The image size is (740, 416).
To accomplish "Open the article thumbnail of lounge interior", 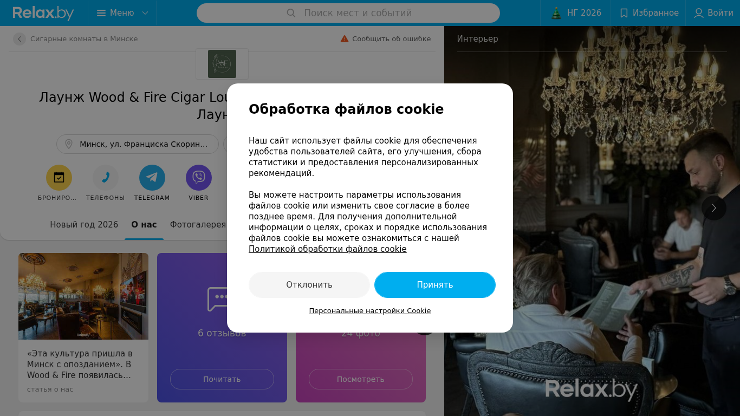I will coord(83,296).
